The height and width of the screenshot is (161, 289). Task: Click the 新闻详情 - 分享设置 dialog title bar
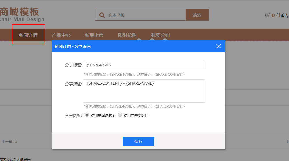(130, 46)
